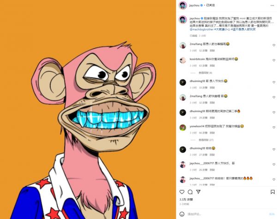The height and width of the screenshot is (219, 277).
Task: Open the three-dots post options menu
Action: click(272, 6)
